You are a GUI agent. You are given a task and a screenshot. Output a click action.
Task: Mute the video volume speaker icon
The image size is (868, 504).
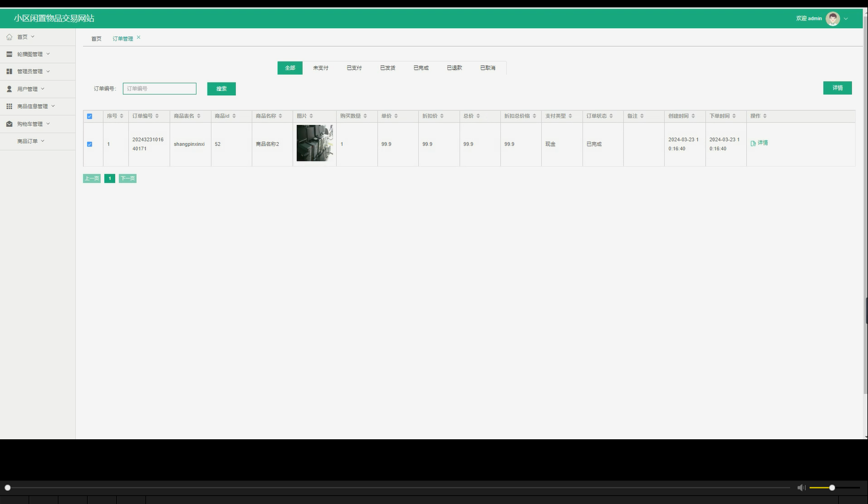801,487
